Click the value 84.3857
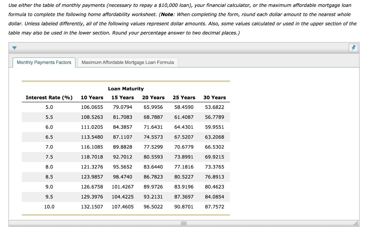This screenshot has height=231, width=366. coord(123,127)
